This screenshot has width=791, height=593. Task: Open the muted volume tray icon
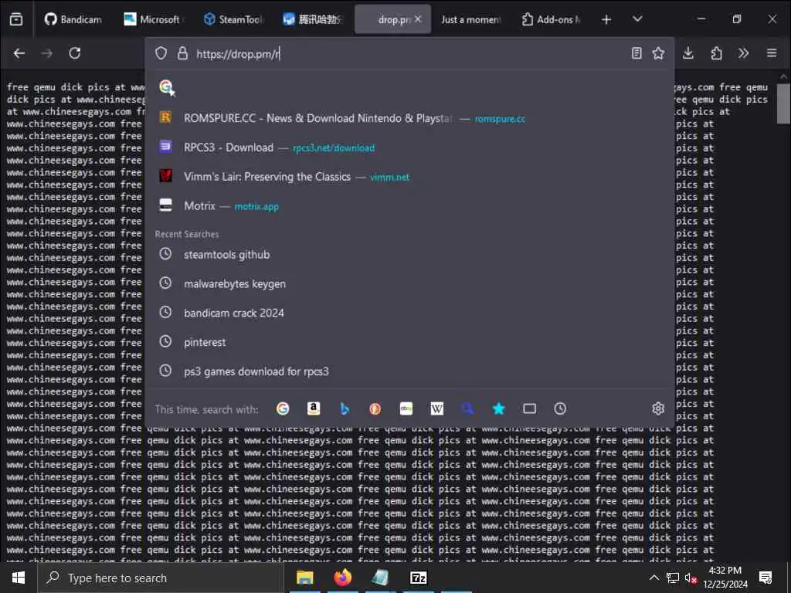tap(691, 578)
